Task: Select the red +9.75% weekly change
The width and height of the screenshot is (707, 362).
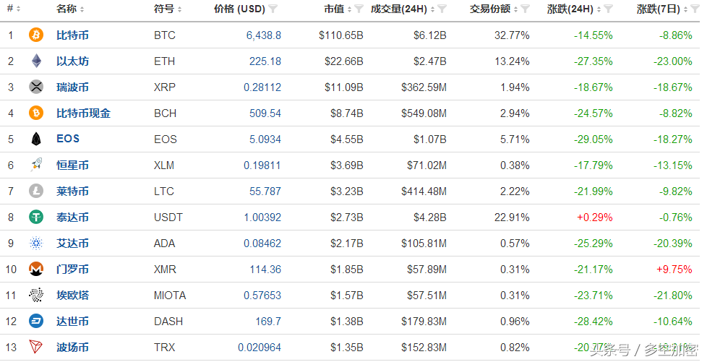Action: pos(674,270)
